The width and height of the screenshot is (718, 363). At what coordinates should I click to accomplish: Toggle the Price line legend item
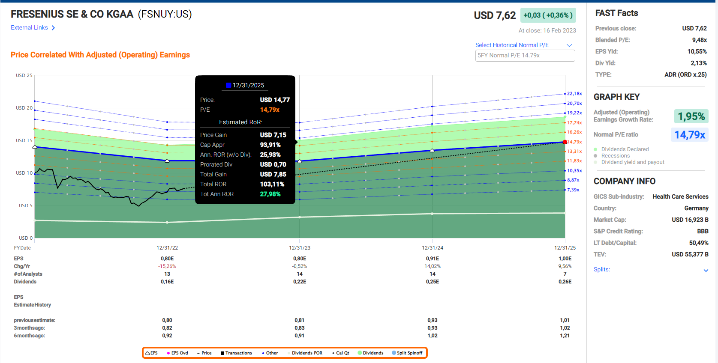199,353
